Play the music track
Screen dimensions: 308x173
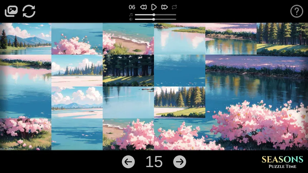tap(154, 7)
